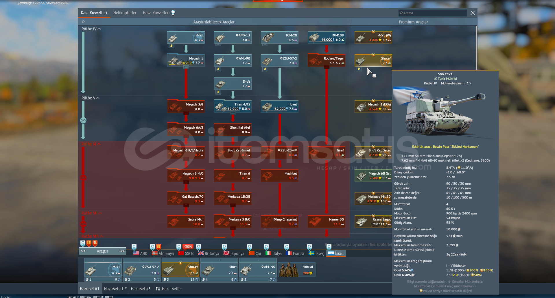
Task: Select premium Sholef vehicle card
Action: point(373,61)
